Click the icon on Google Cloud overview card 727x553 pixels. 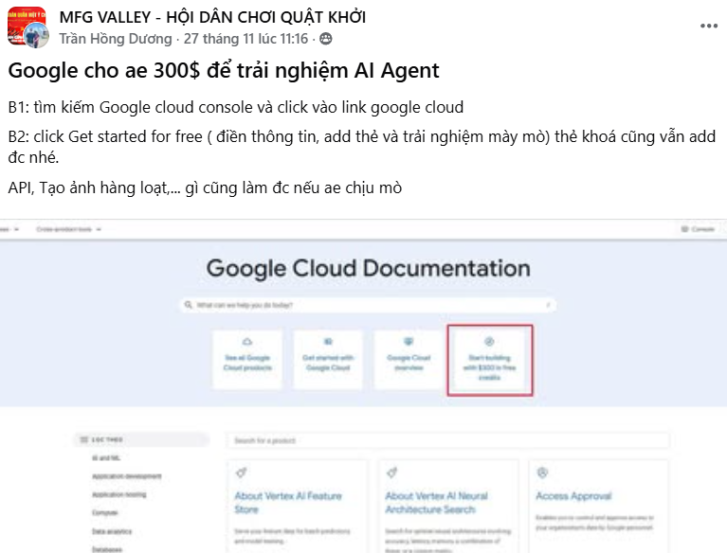point(409,341)
